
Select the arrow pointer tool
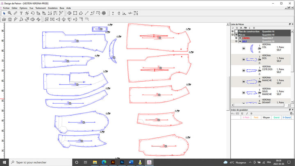point(4,13)
